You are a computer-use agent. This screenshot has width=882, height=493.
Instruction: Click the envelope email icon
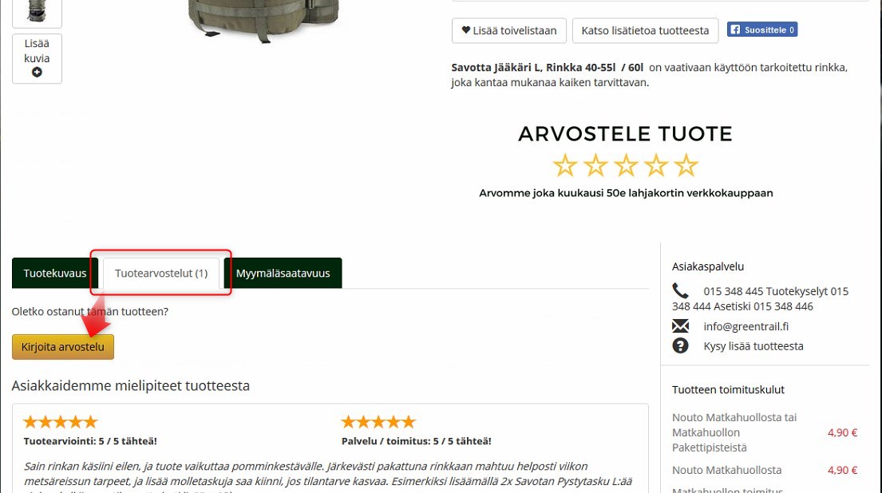click(x=680, y=326)
